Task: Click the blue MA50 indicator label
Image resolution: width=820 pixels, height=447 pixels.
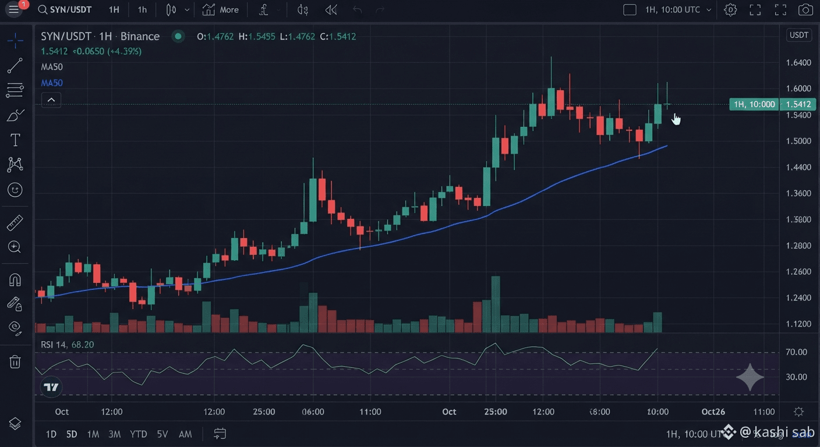Action: coord(52,83)
